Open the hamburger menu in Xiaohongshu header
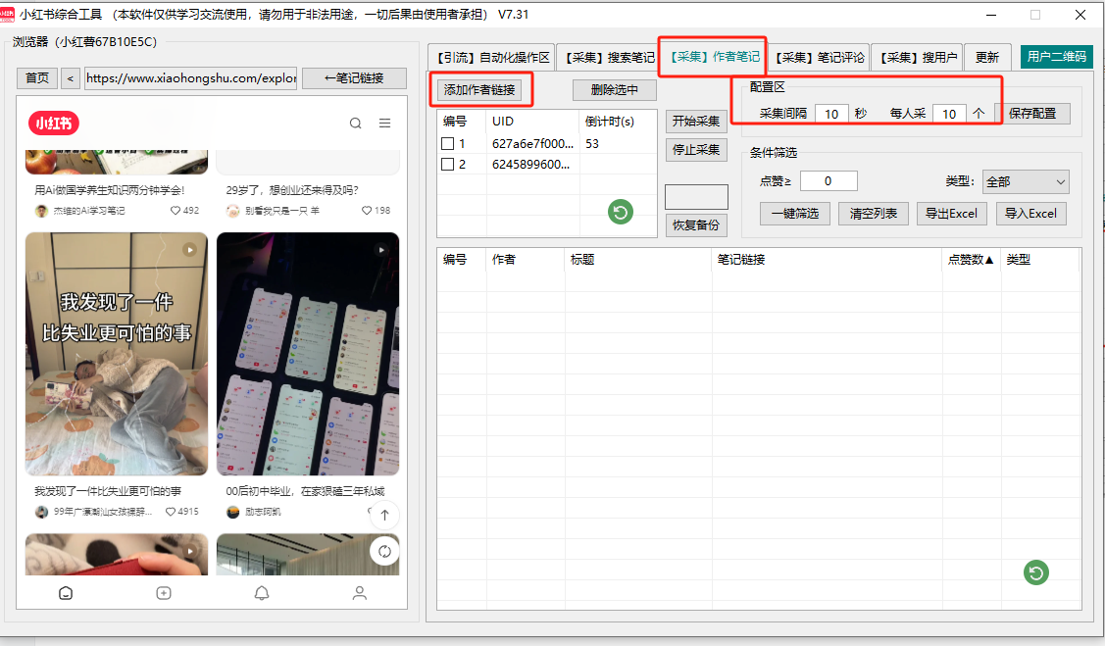This screenshot has height=646, width=1105. 385,123
